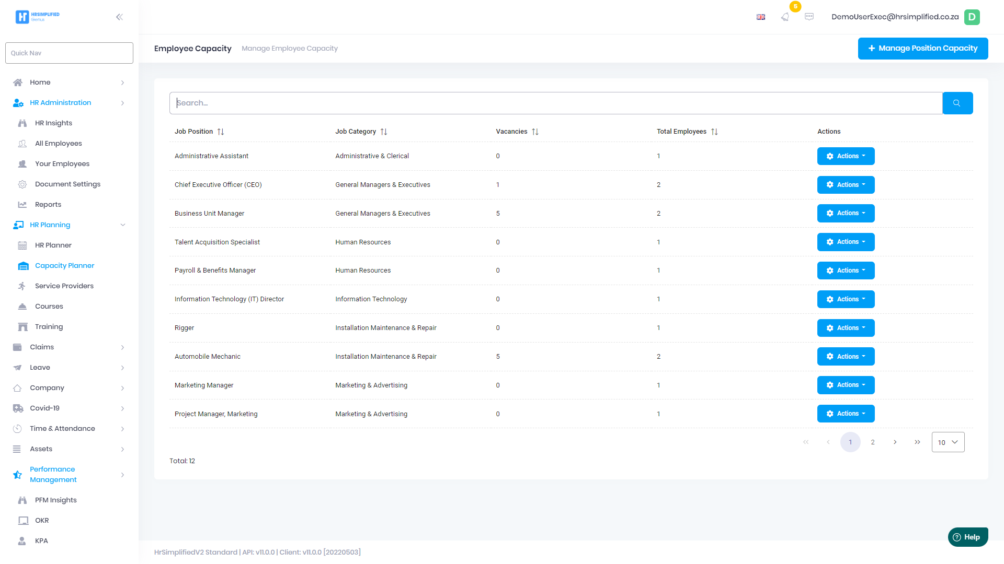The image size is (1004, 564).
Task: Open the notifications bell icon
Action: click(785, 17)
